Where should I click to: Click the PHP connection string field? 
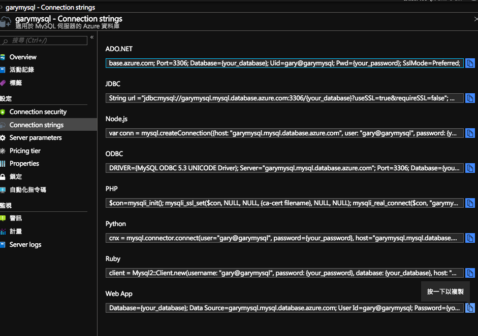click(x=284, y=203)
